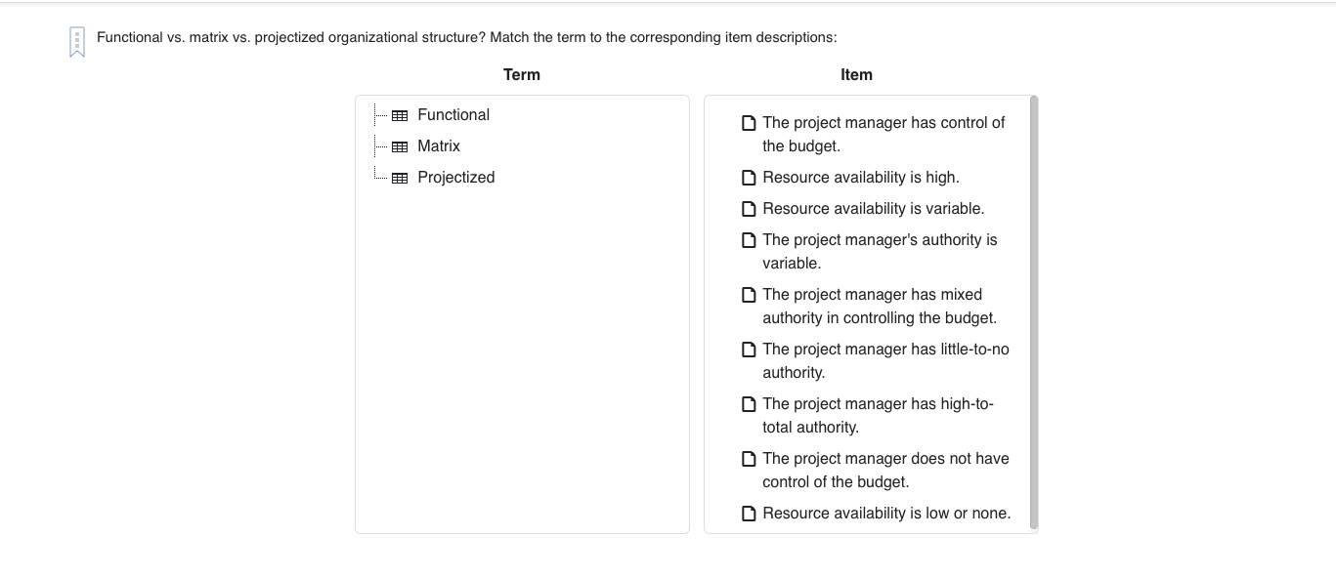Click the table icon beside Functional
Image resolution: width=1336 pixels, height=578 pixels.
pos(400,114)
